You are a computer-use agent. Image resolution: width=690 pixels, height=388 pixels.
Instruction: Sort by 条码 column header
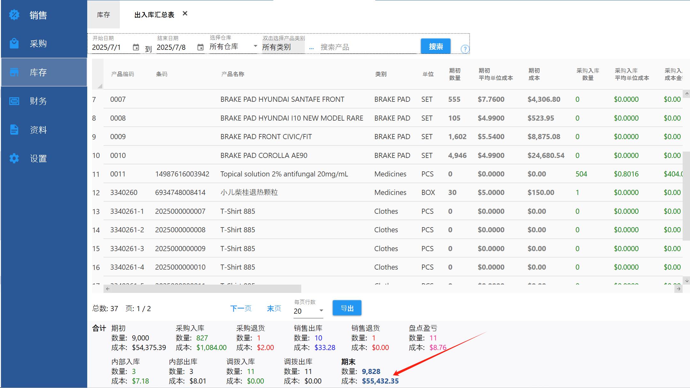162,74
